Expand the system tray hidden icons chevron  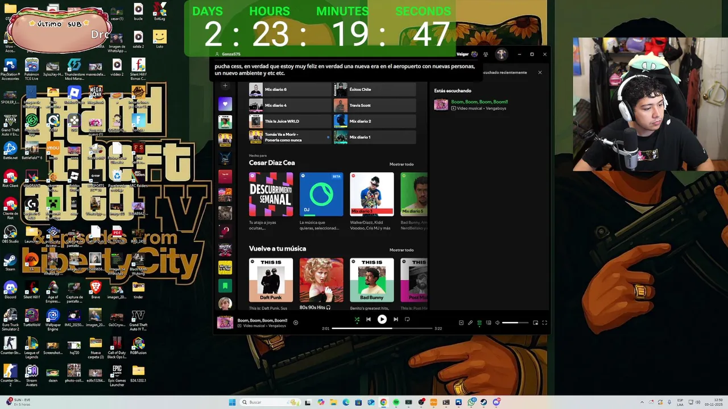(642, 402)
